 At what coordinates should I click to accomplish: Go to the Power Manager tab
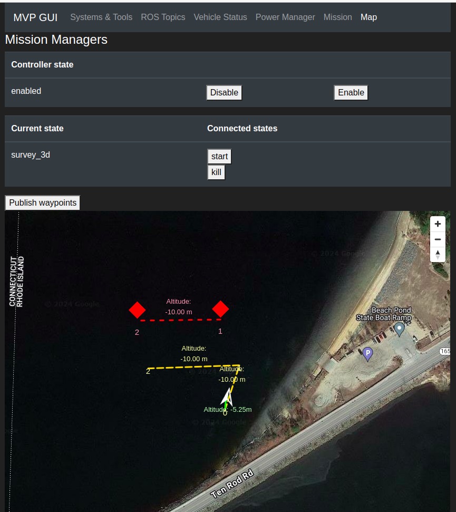tap(285, 17)
